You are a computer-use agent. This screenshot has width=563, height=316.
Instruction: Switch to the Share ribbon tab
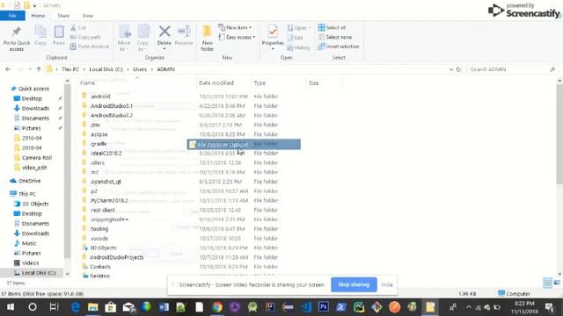63,16
